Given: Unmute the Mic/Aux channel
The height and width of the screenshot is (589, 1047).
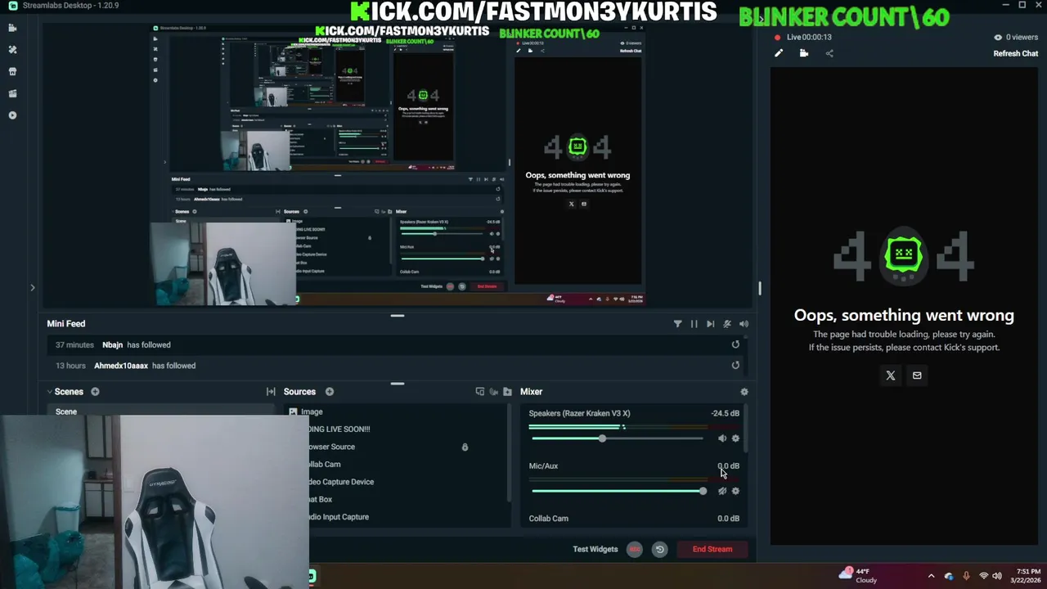Looking at the screenshot, I should [x=721, y=491].
